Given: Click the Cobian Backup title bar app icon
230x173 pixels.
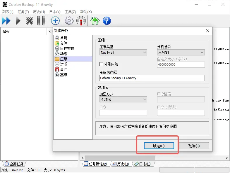Looking at the screenshot, I should pyautogui.click(x=5, y=5).
